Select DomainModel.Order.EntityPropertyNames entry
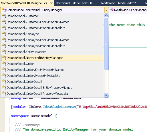This screenshot has height=132, width=147. pyautogui.click(x=52, y=70)
